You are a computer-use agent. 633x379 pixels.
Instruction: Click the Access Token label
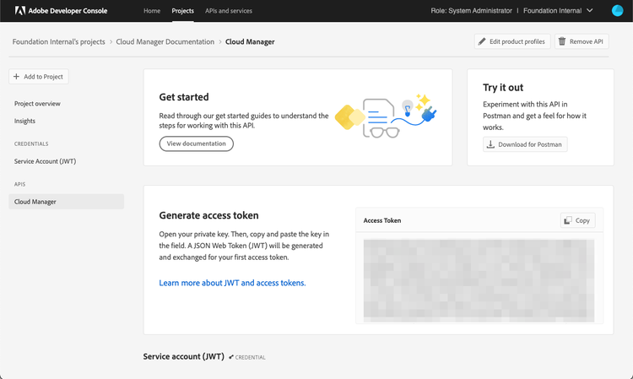(x=381, y=220)
